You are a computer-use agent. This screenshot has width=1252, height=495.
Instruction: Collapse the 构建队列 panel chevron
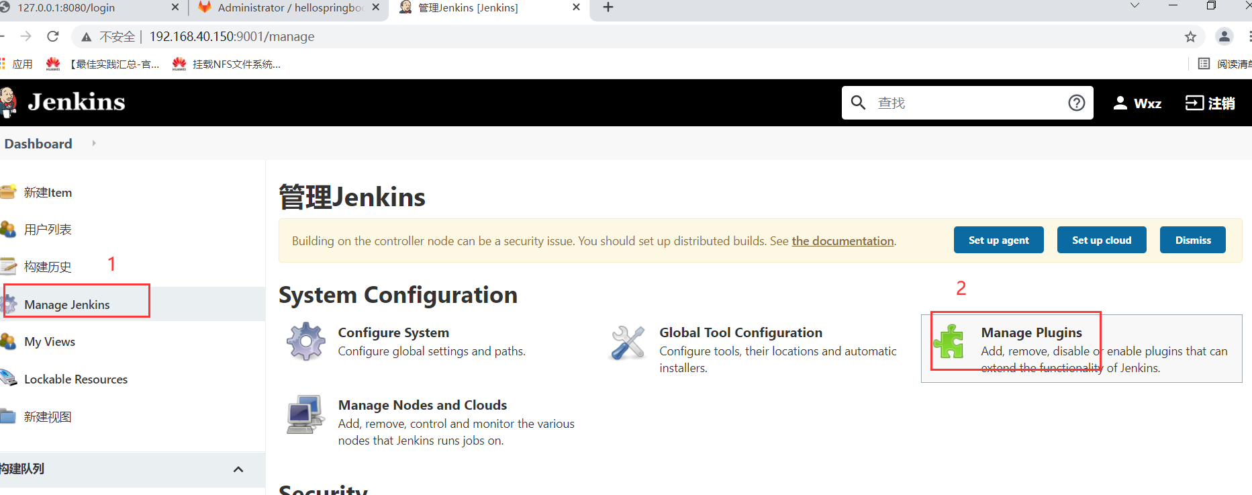coord(238,469)
